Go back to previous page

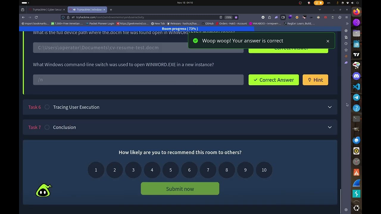(23, 17)
